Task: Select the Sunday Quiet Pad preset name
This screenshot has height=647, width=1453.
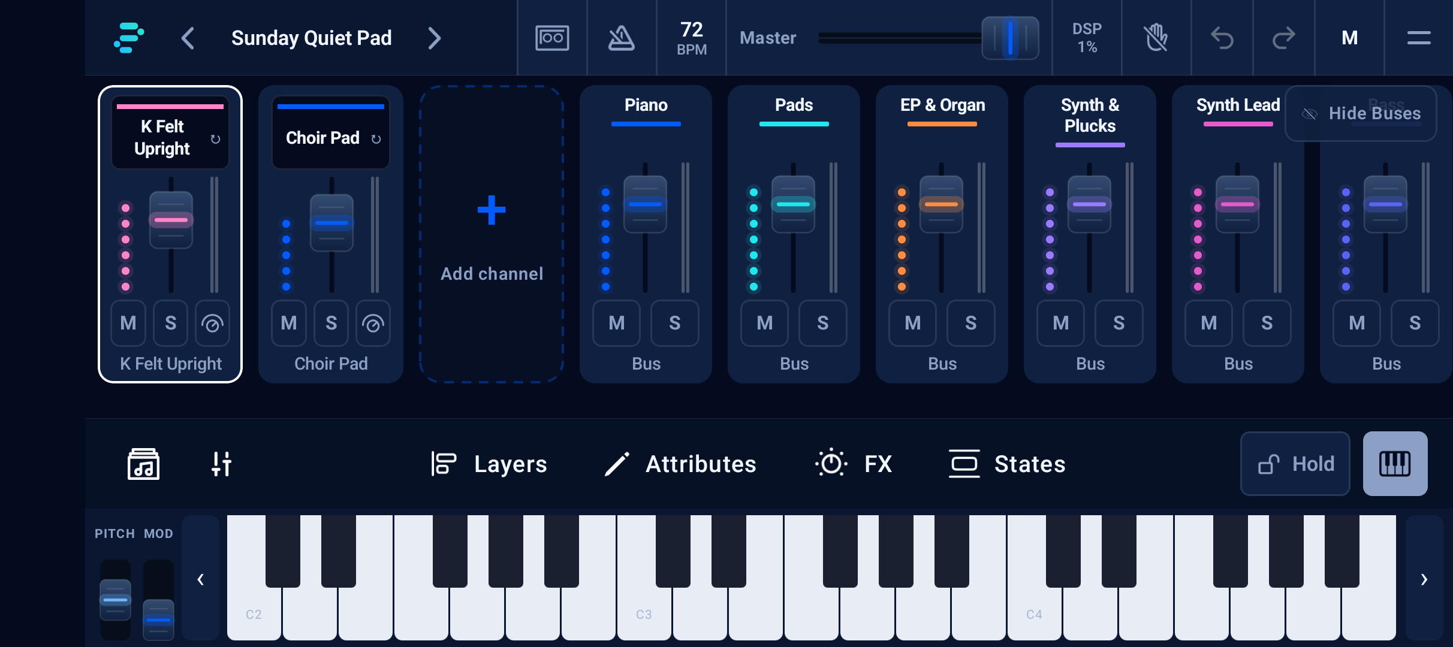Action: pyautogui.click(x=312, y=38)
